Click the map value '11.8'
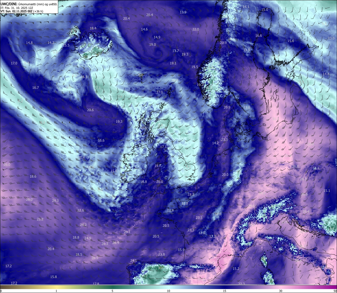337x293 pixels. click(185, 203)
